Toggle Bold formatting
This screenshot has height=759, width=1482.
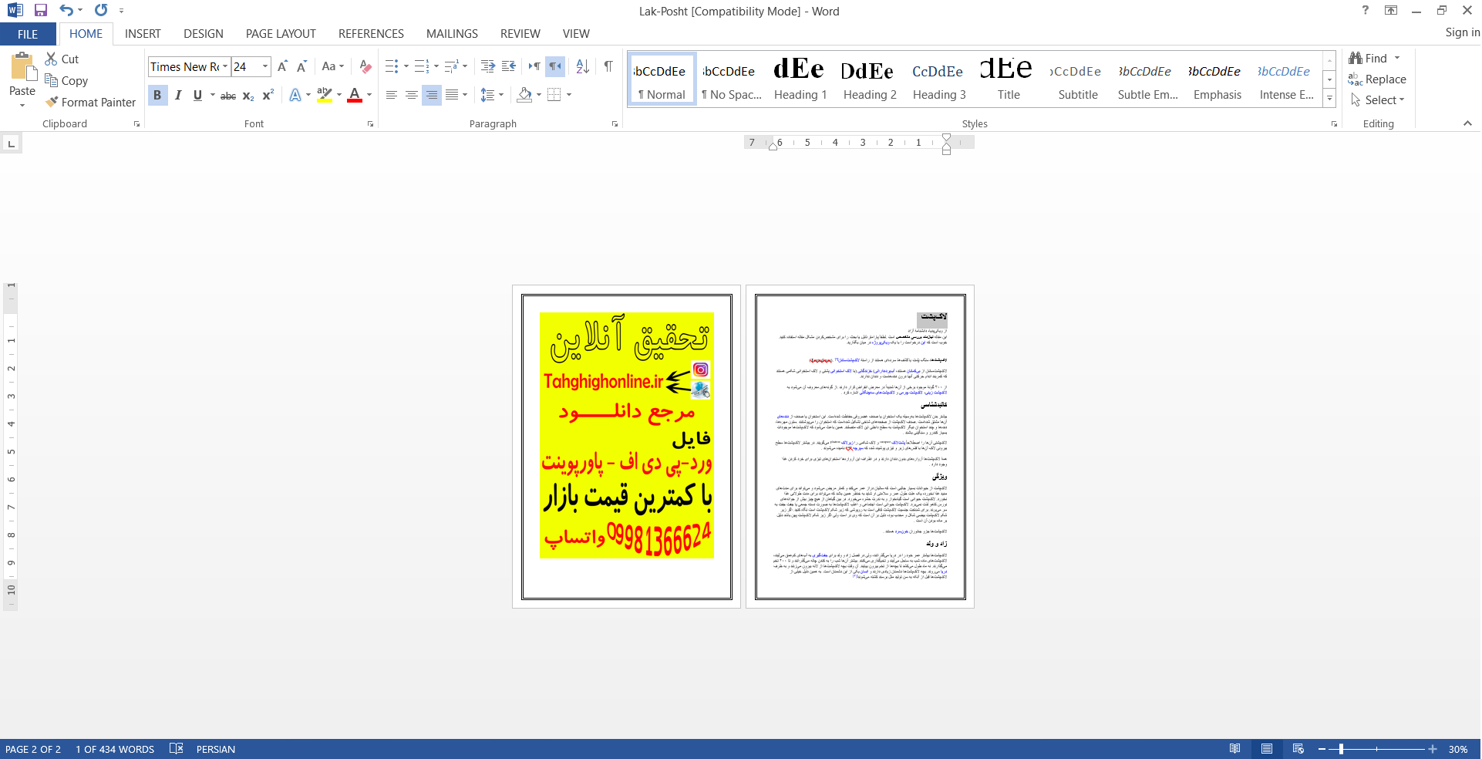click(157, 95)
